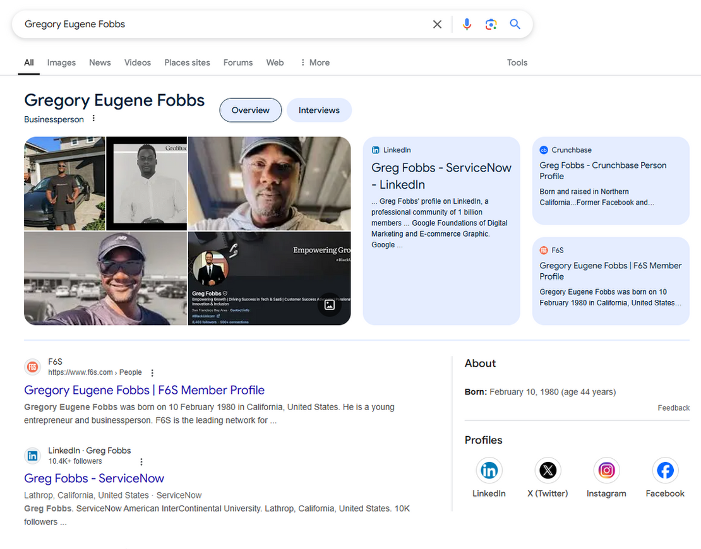Open selfie photo with gray cap and hoodie
This screenshot has height=549, width=701.
(269, 184)
